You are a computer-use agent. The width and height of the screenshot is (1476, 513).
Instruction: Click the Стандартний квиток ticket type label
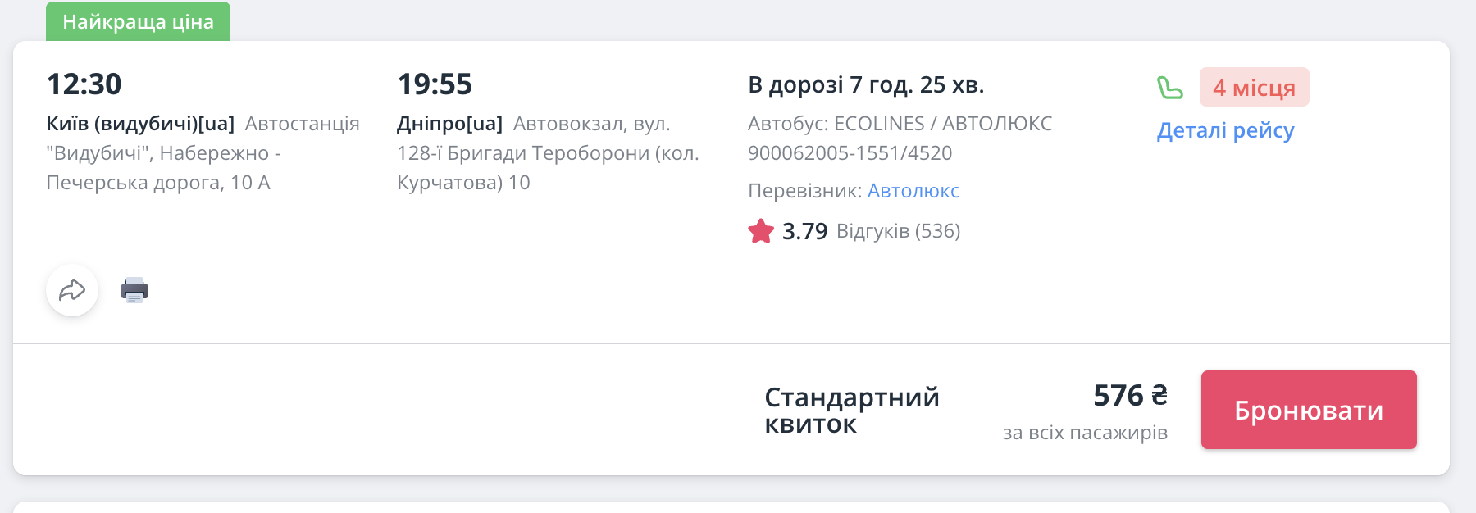[x=851, y=411]
